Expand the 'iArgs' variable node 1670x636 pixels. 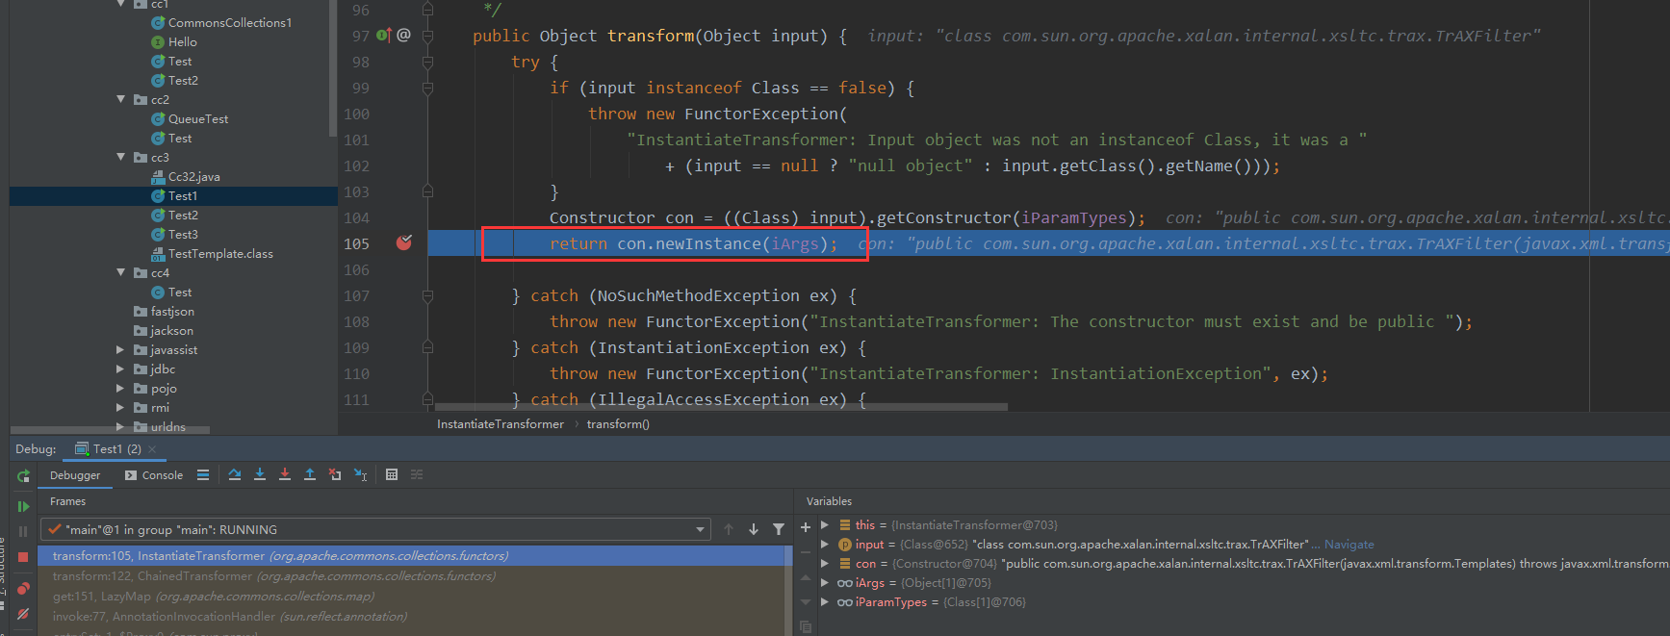pyautogui.click(x=825, y=583)
